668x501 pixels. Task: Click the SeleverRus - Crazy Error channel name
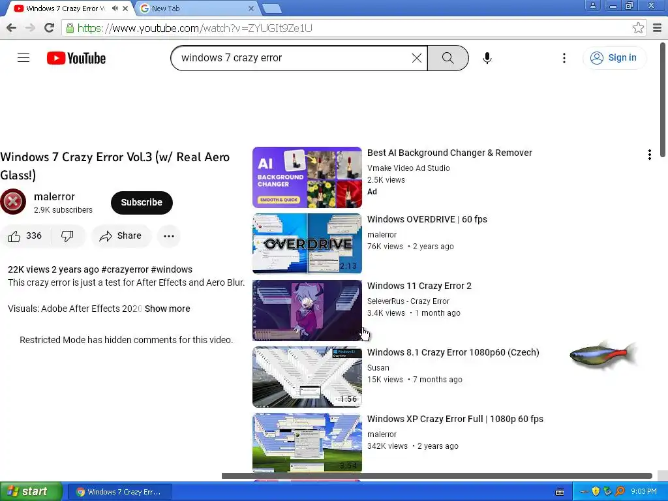pyautogui.click(x=408, y=301)
